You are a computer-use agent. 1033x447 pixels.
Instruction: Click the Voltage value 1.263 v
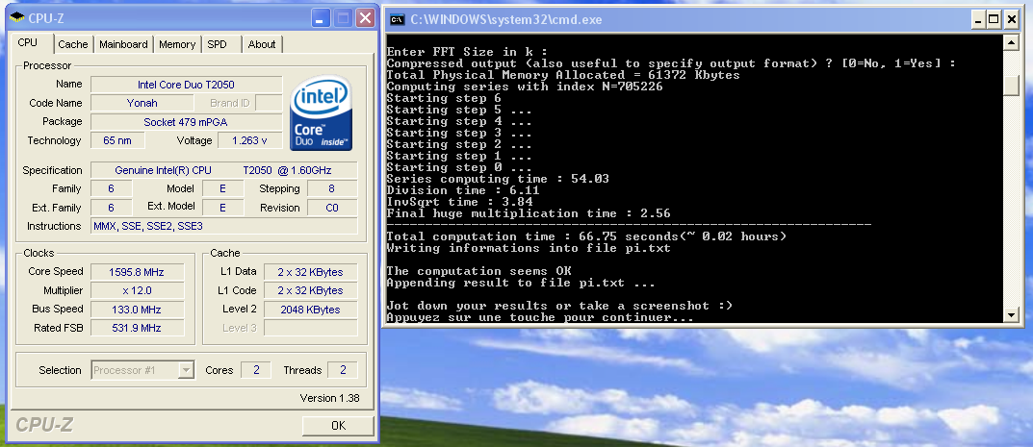point(249,140)
